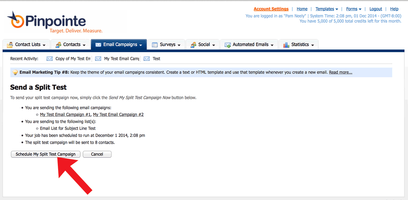Open My Test Email Campaign #2 link
Viewport: 408px width, 200px height.
click(118, 115)
